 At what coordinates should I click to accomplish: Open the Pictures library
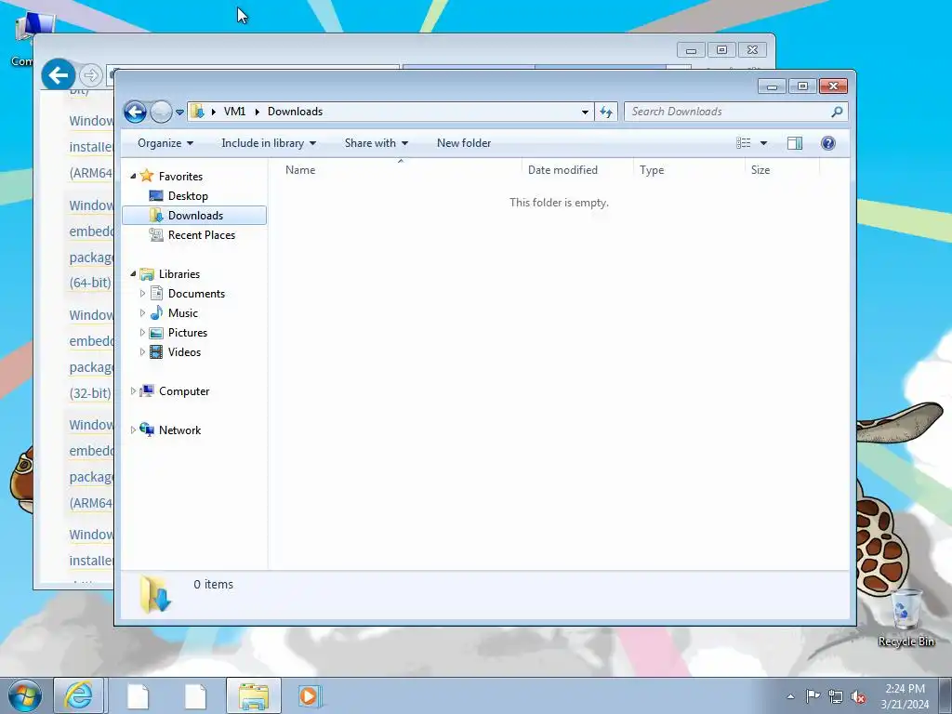188,333
